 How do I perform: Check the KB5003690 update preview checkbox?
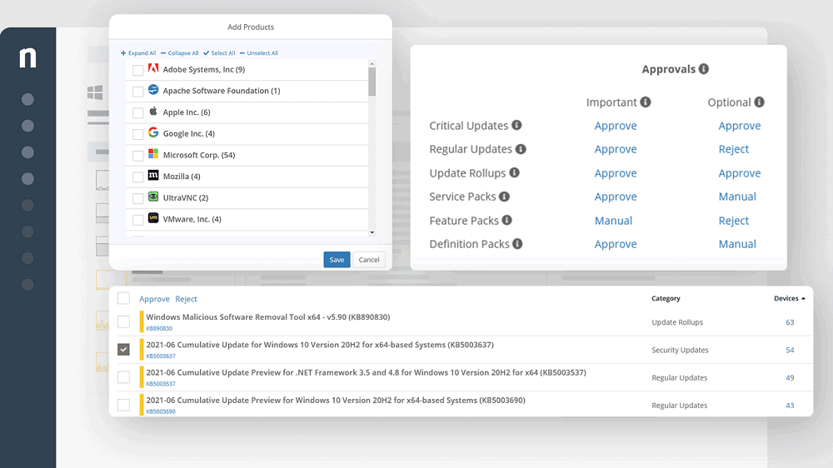click(123, 404)
